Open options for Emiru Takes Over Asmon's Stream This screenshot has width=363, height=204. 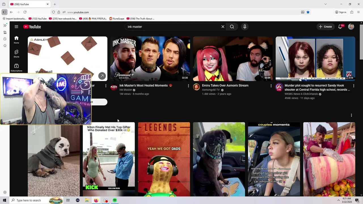(271, 86)
